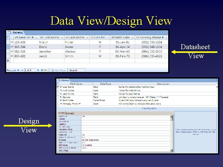Viewport: 223px width, 167px height.
Task: Click the Input Mask property box
Action: [x=126, y=122]
